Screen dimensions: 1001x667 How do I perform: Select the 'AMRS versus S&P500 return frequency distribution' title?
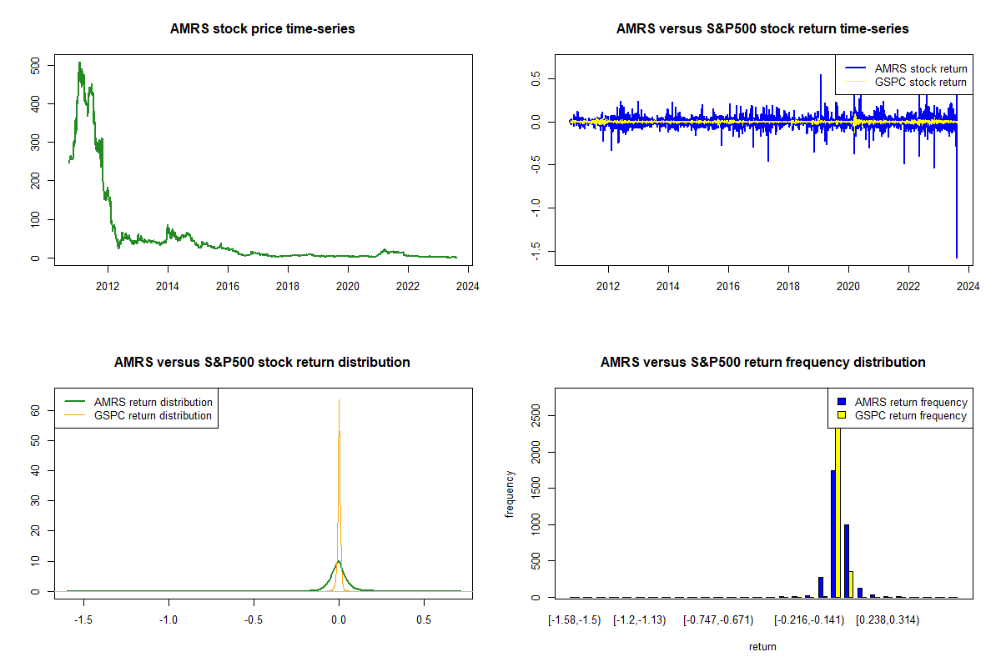coord(762,363)
